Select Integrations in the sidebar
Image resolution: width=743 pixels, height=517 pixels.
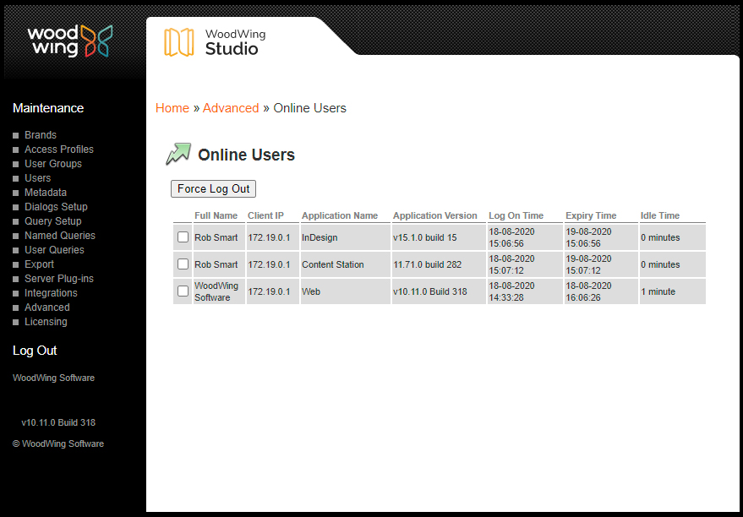pos(51,293)
